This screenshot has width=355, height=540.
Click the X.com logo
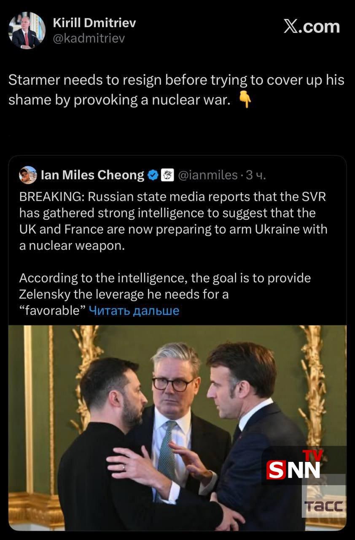312,27
